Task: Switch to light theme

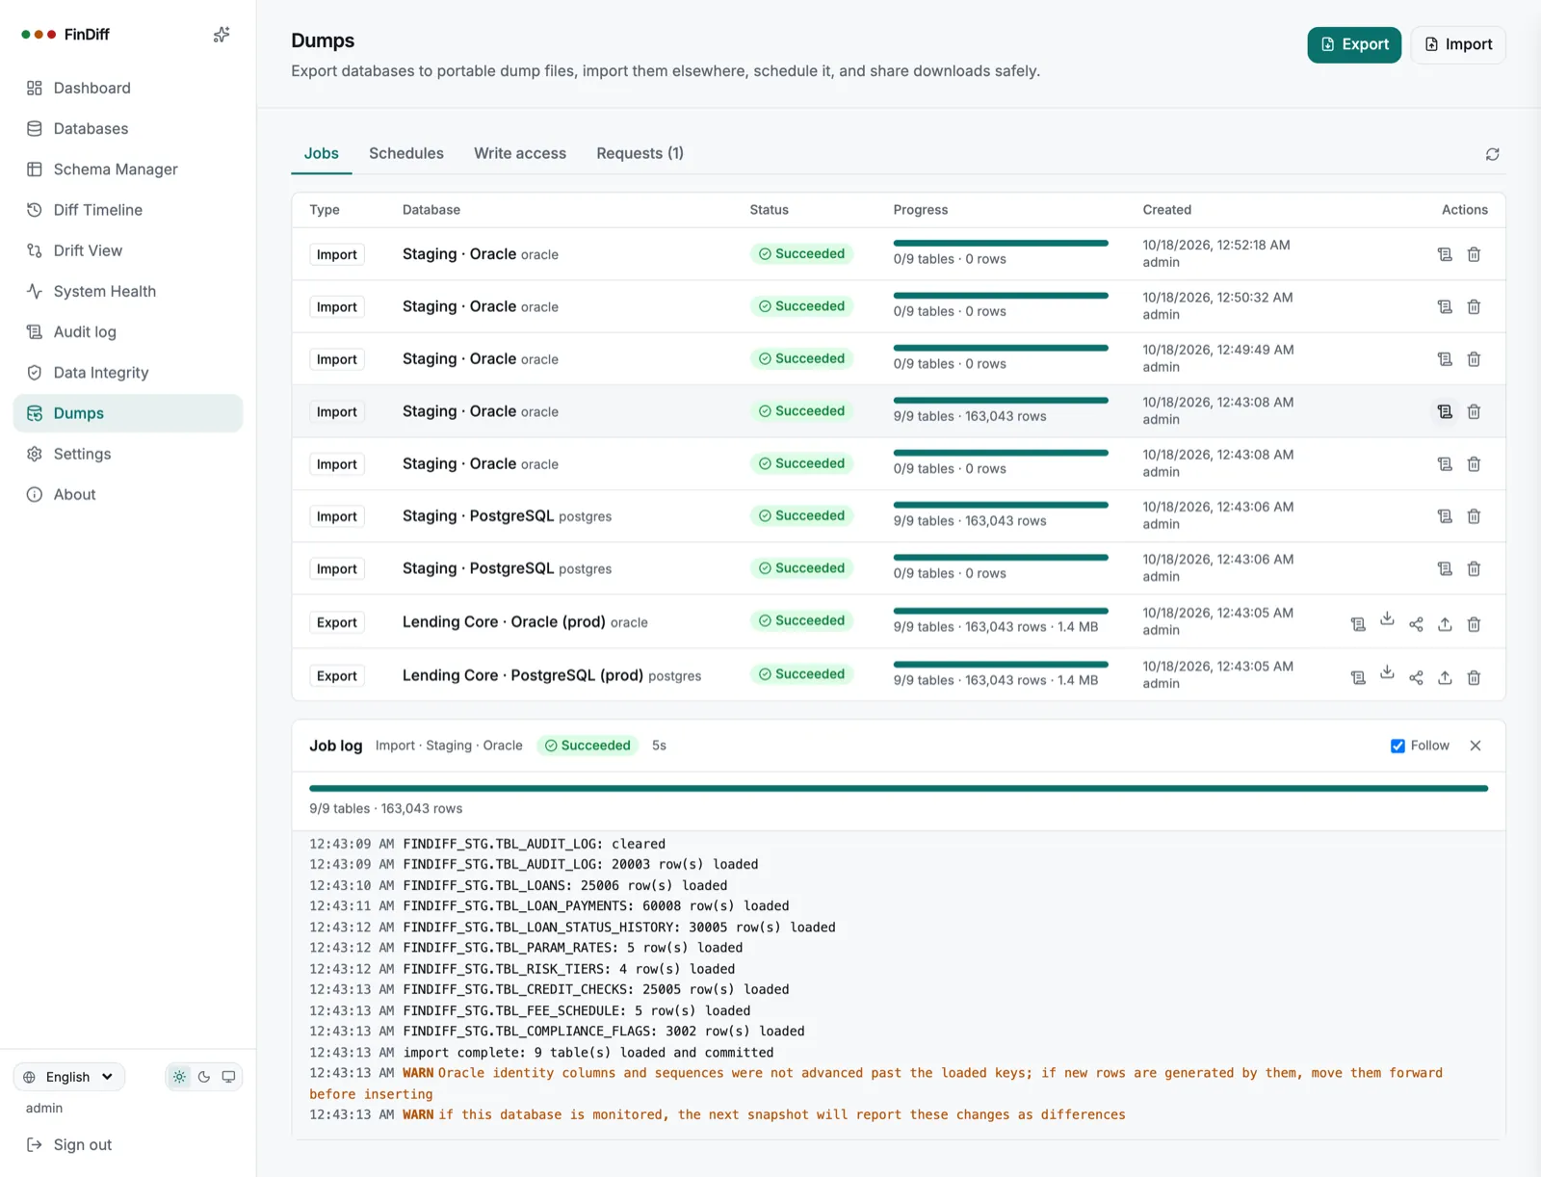Action: coord(179,1077)
